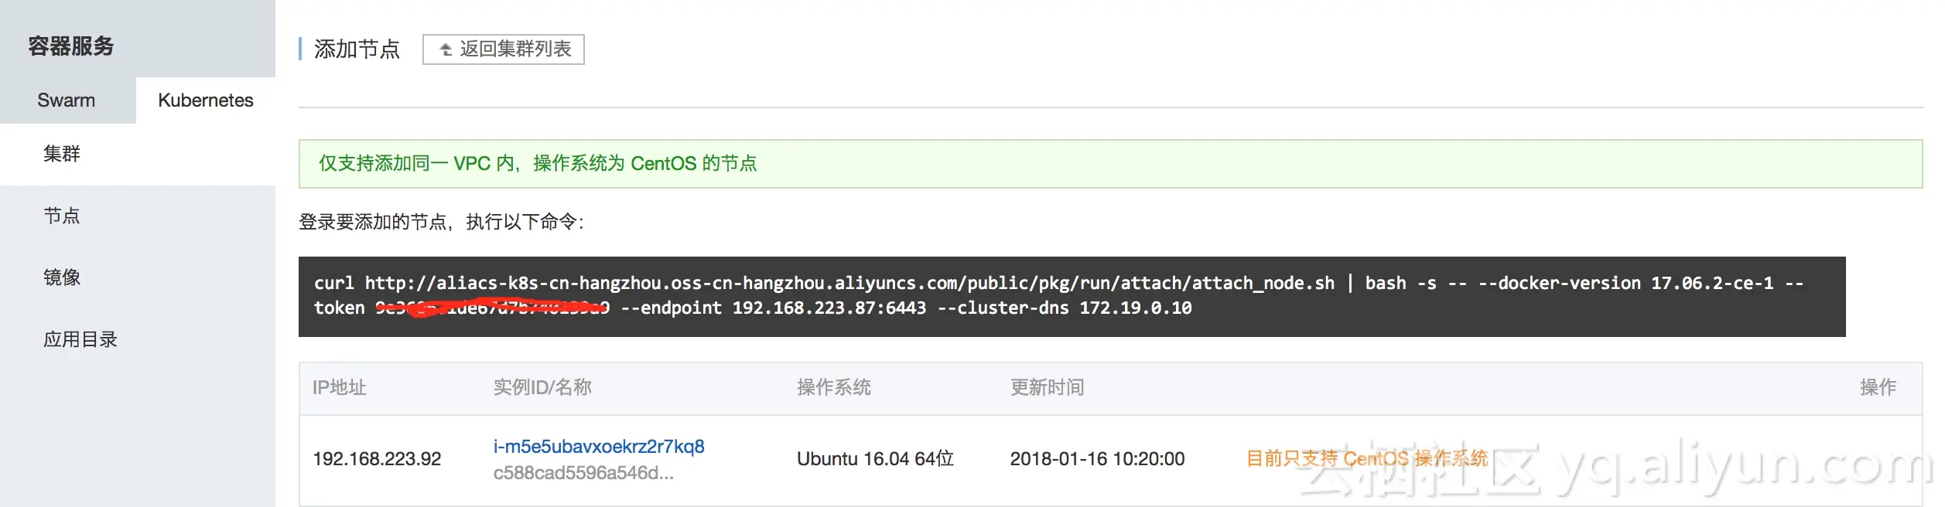This screenshot has width=1945, height=507.
Task: Click the IP地址 column header
Action: [x=339, y=387]
